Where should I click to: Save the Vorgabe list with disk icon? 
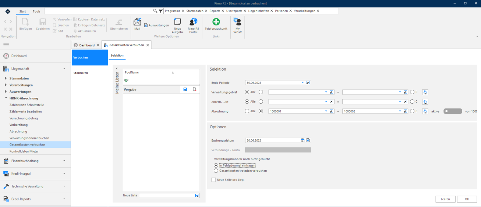(x=185, y=89)
